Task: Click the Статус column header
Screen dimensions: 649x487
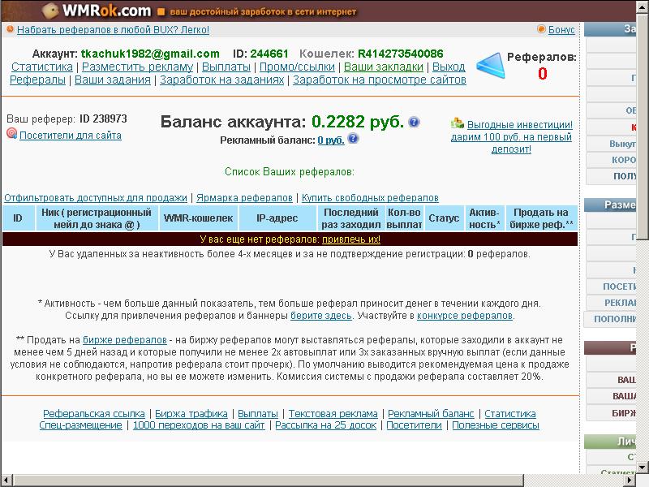Action: (444, 218)
